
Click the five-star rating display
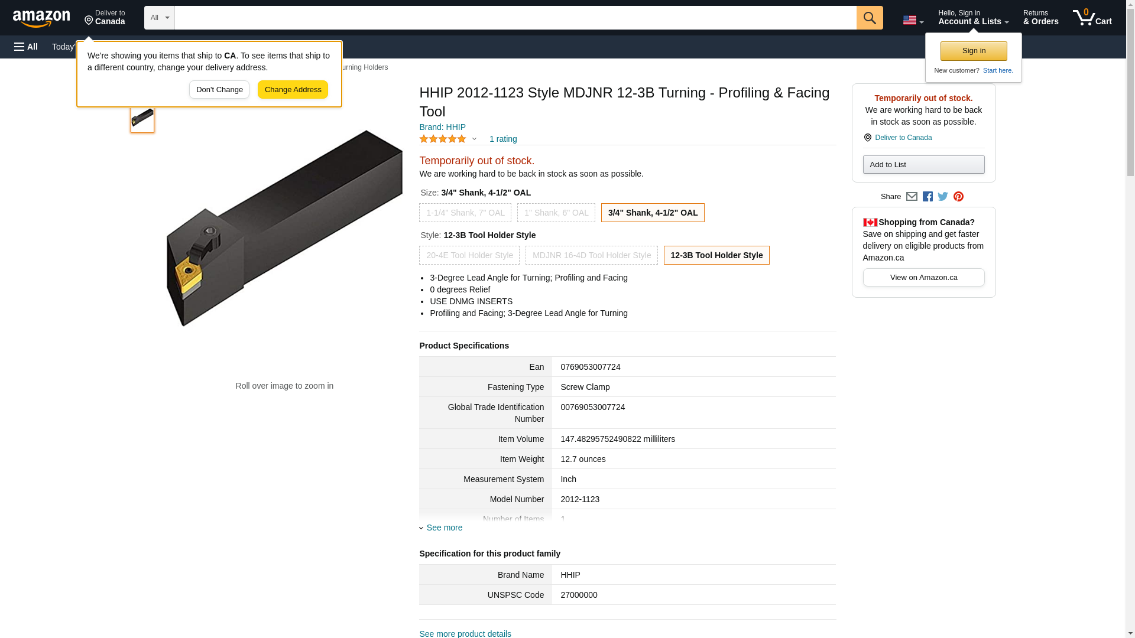(443, 139)
